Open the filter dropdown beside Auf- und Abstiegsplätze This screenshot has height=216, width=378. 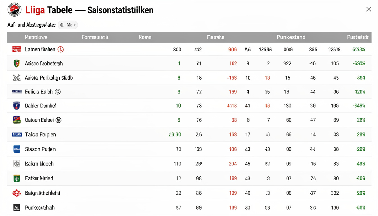68,25
